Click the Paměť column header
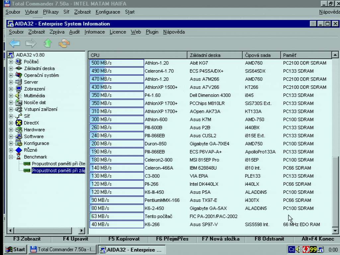340x255 pixels. pyautogui.click(x=306, y=55)
